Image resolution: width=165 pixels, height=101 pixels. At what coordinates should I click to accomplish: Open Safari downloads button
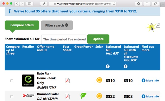click(139, 4)
